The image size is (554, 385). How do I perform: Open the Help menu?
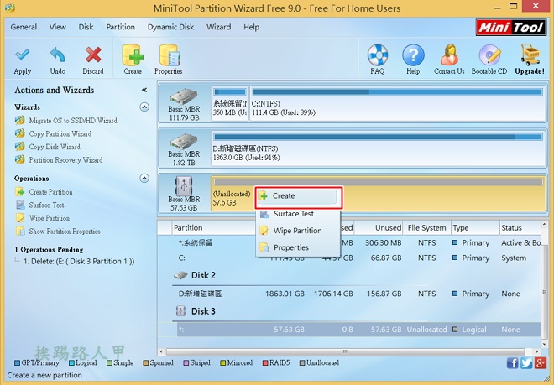coord(251,27)
